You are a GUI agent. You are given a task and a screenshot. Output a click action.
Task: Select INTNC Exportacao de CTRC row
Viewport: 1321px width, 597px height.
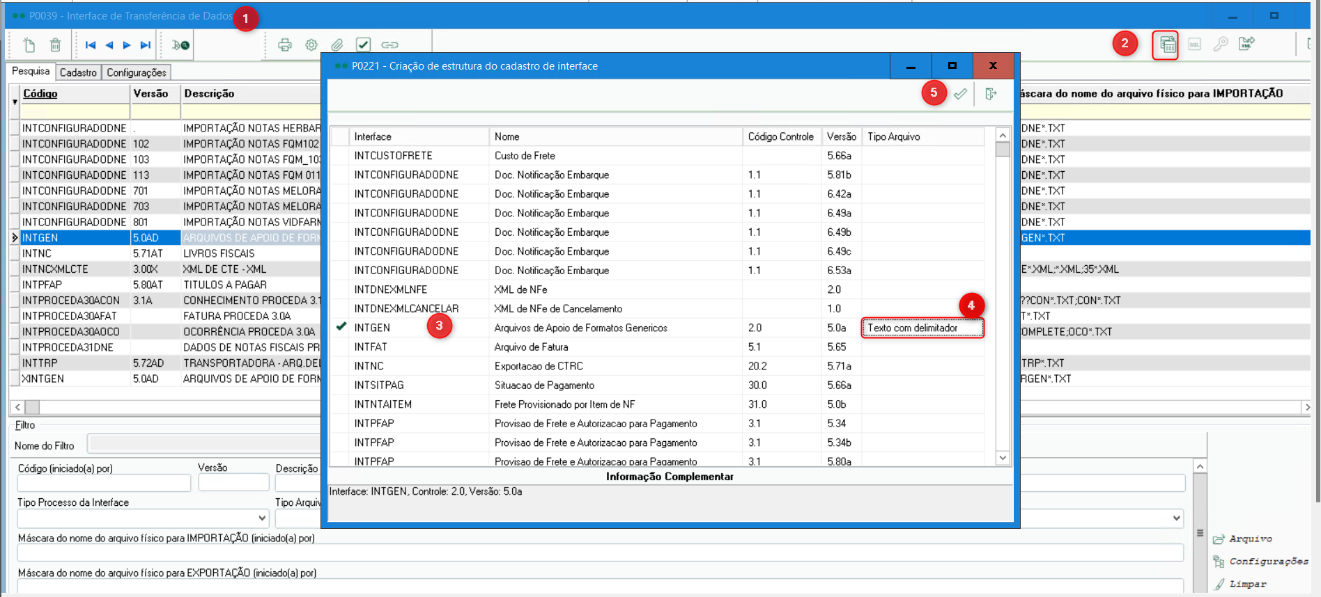pos(657,366)
